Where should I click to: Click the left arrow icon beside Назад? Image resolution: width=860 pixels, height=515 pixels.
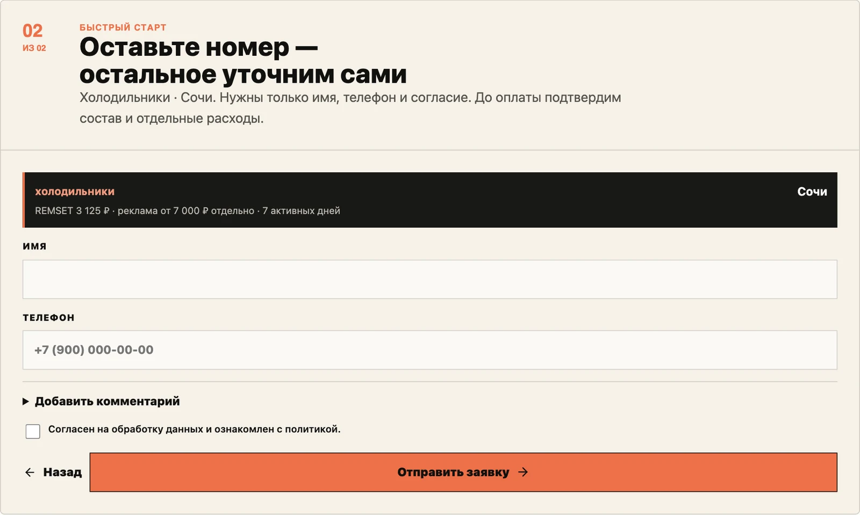30,472
